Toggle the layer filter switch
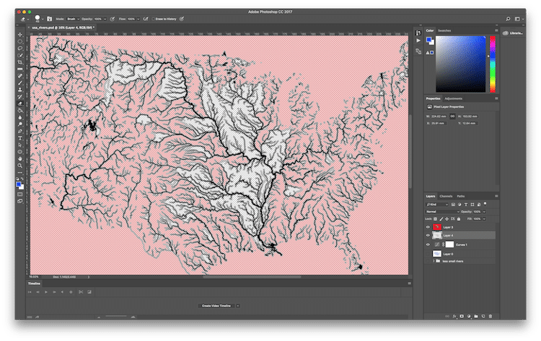 (485, 204)
